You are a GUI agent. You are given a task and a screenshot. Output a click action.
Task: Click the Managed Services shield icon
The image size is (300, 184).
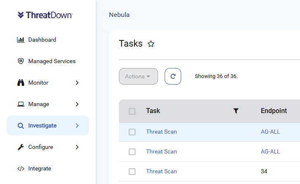pyautogui.click(x=21, y=61)
